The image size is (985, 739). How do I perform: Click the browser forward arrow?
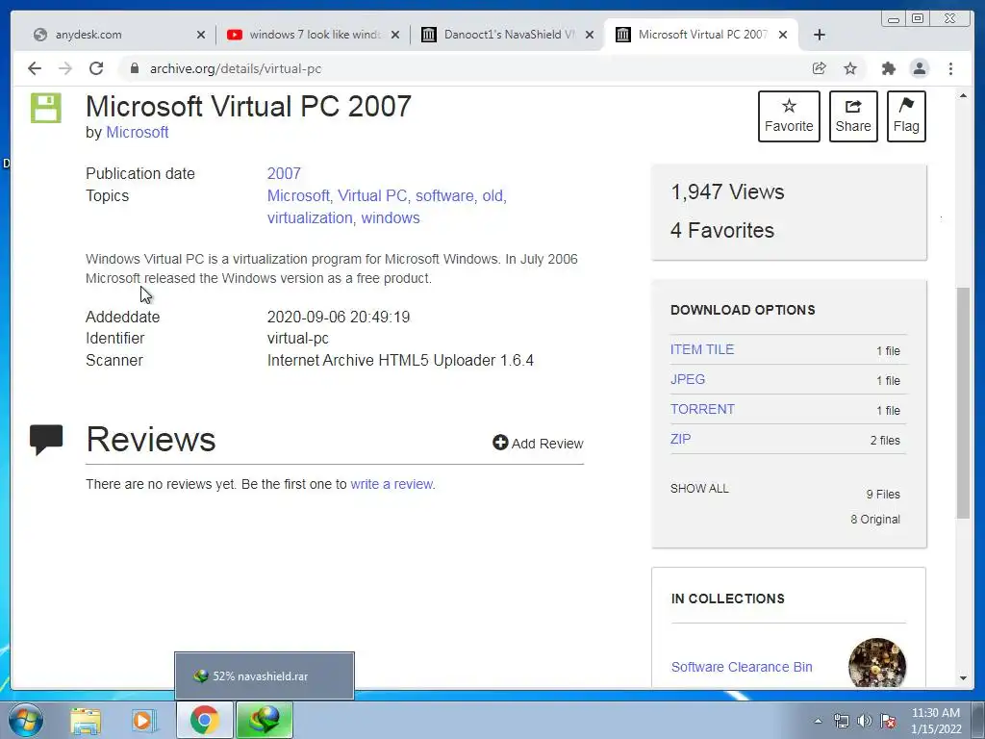pyautogui.click(x=65, y=68)
